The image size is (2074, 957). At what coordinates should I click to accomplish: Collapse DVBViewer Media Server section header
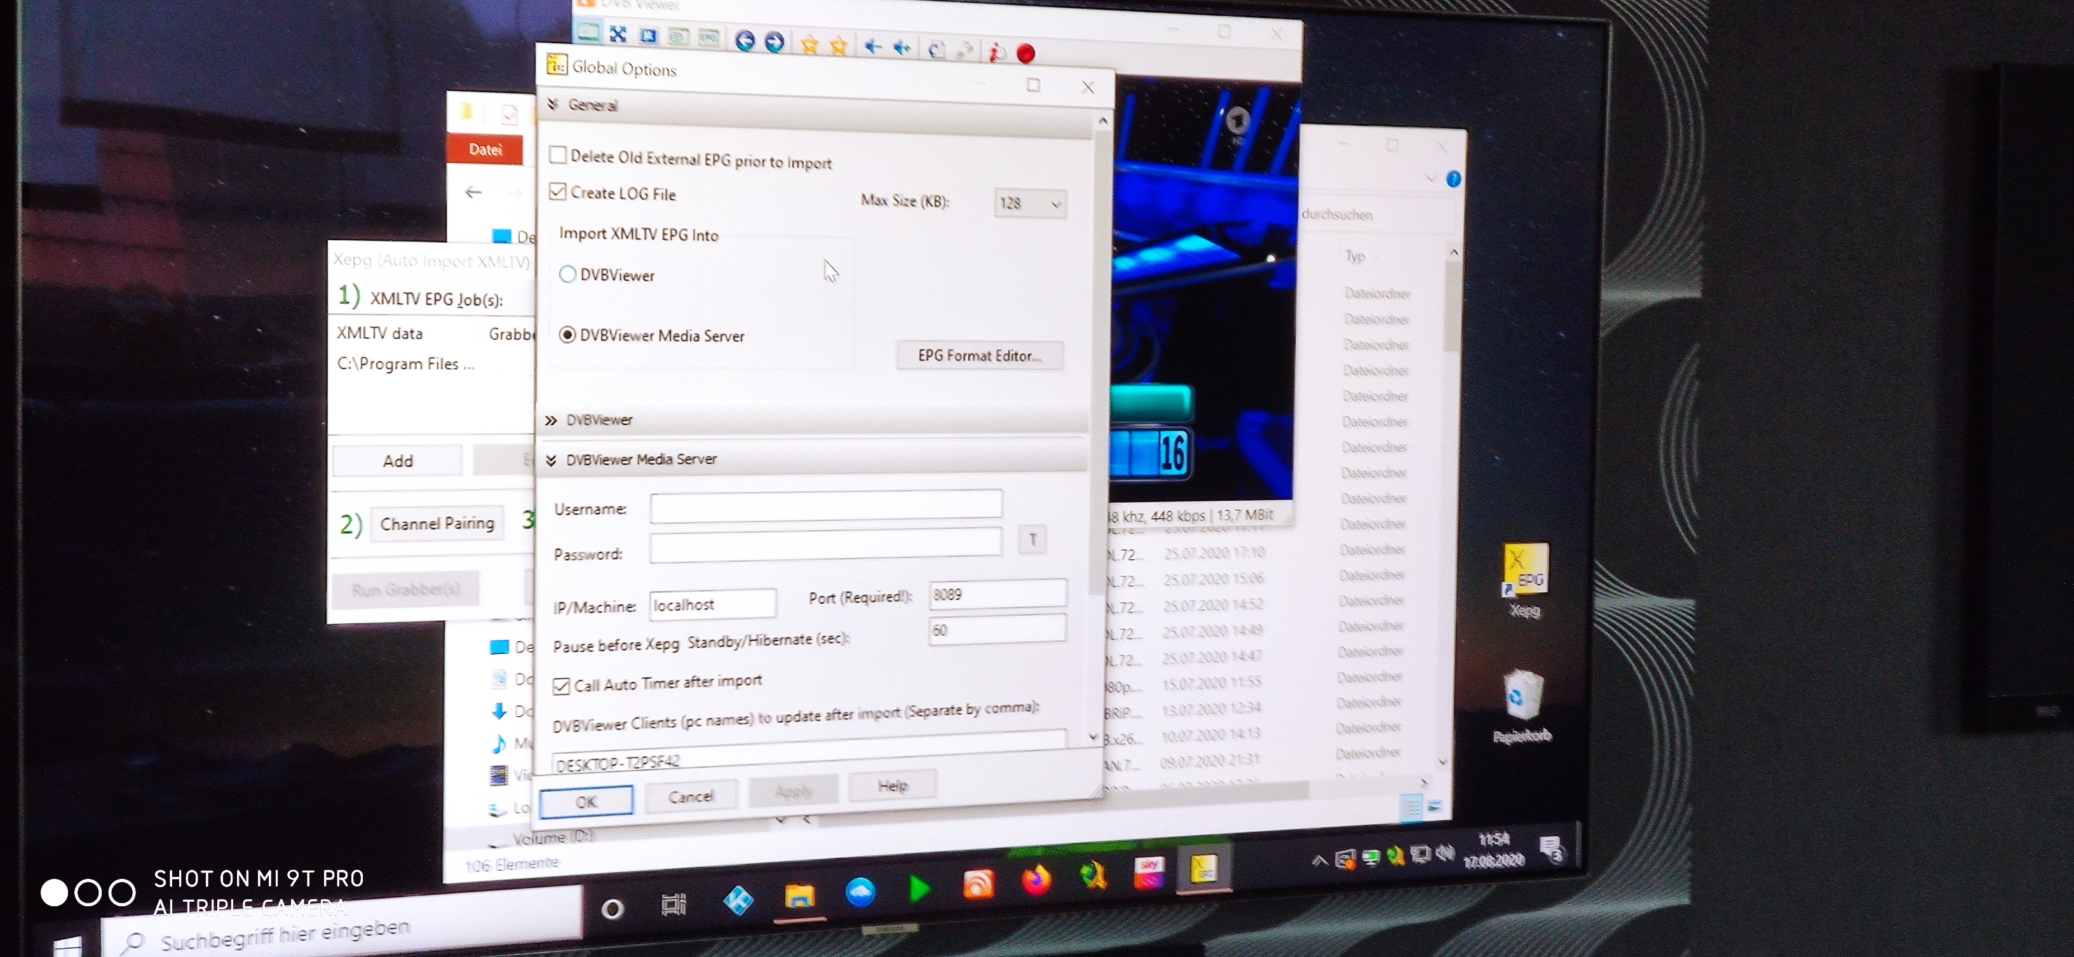point(813,459)
